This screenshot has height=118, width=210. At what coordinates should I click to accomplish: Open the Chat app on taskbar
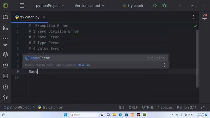click(x=108, y=115)
